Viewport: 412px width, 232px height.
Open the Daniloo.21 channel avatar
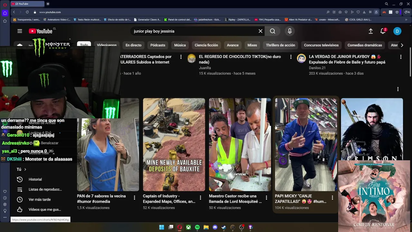pyautogui.click(x=301, y=58)
